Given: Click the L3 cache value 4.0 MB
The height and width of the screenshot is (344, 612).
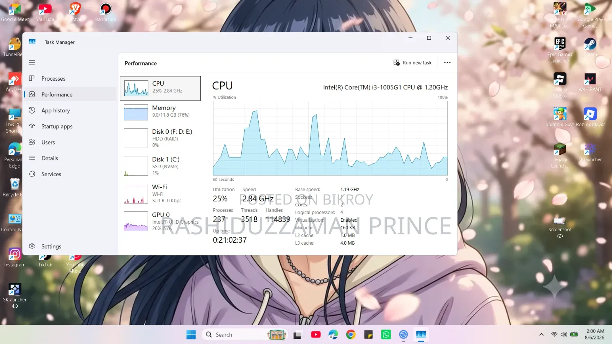Looking at the screenshot, I should point(348,243).
